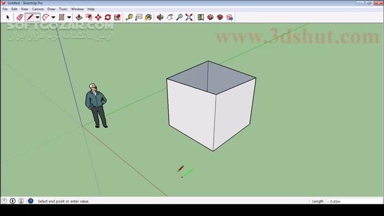Click the standing man figure

click(96, 105)
